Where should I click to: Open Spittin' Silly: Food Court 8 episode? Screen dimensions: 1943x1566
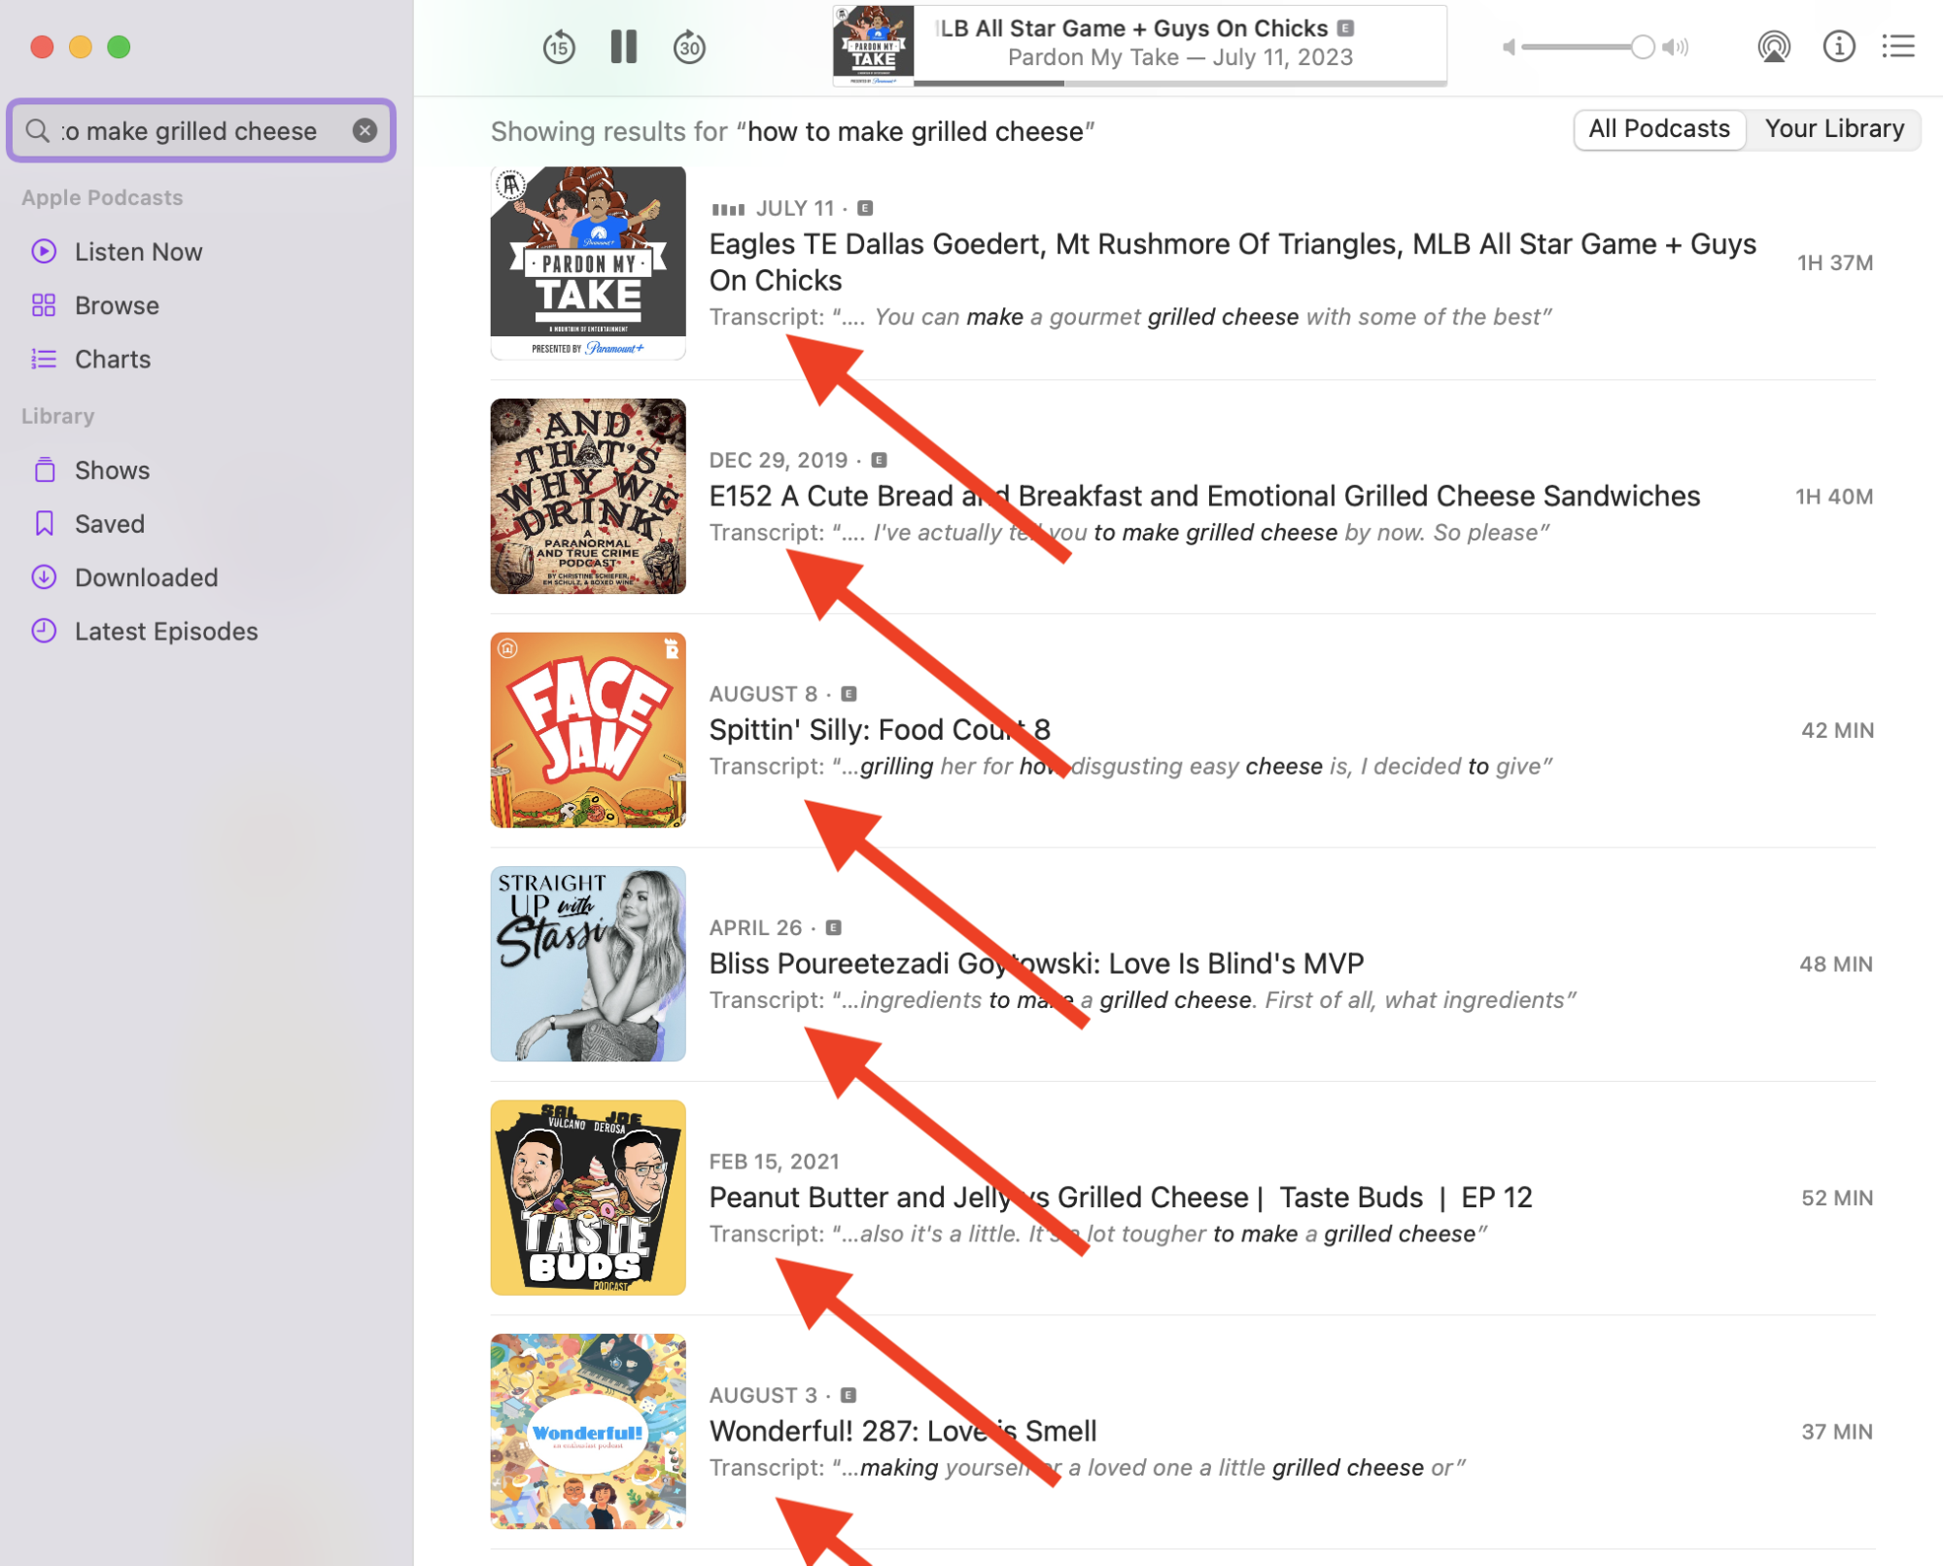(880, 729)
